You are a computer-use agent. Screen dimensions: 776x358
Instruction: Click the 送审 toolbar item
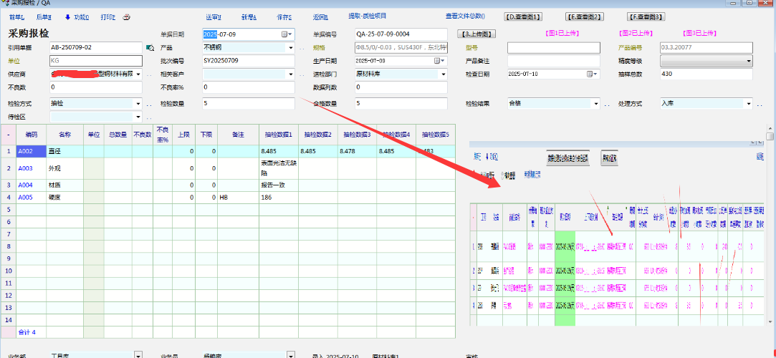click(214, 16)
